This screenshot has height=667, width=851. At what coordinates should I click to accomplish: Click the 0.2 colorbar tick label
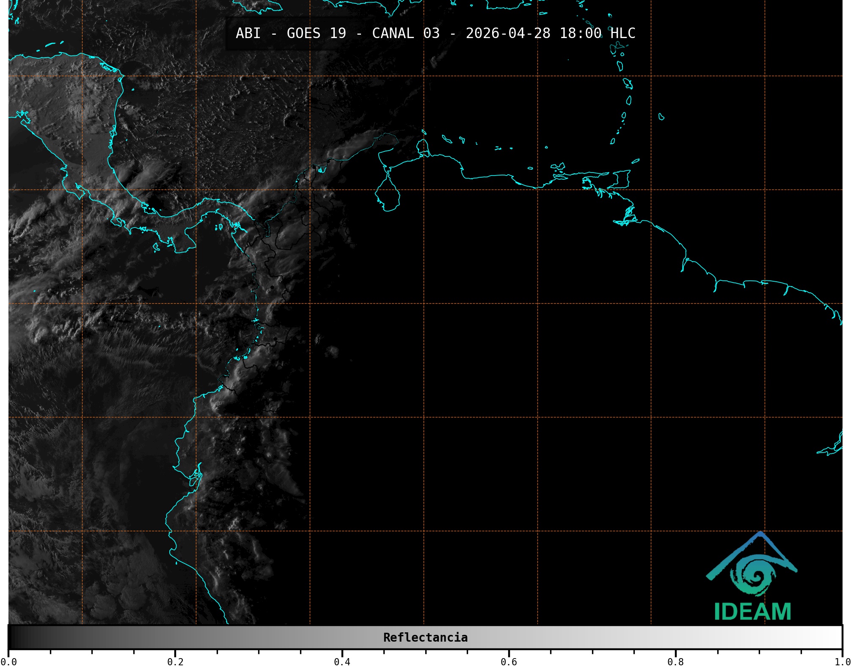click(x=175, y=662)
